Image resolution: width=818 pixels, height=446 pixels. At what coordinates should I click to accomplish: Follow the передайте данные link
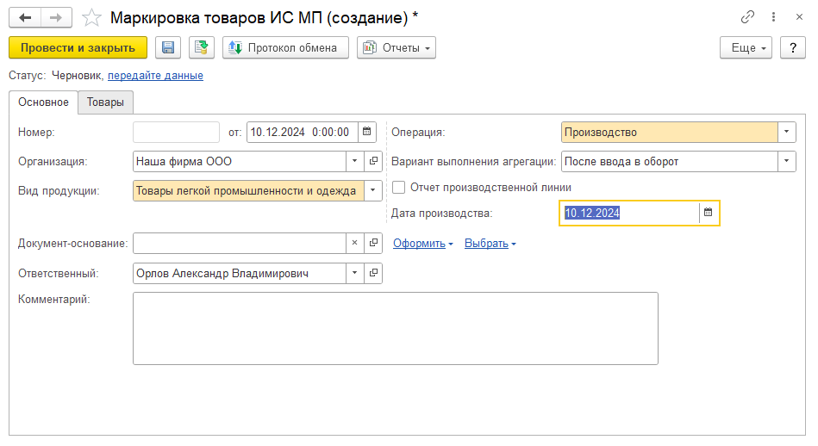[155, 75]
